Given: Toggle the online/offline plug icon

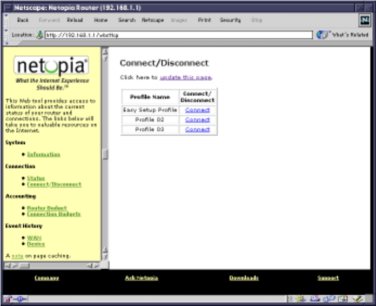Looking at the screenshot, I should pos(21,299).
